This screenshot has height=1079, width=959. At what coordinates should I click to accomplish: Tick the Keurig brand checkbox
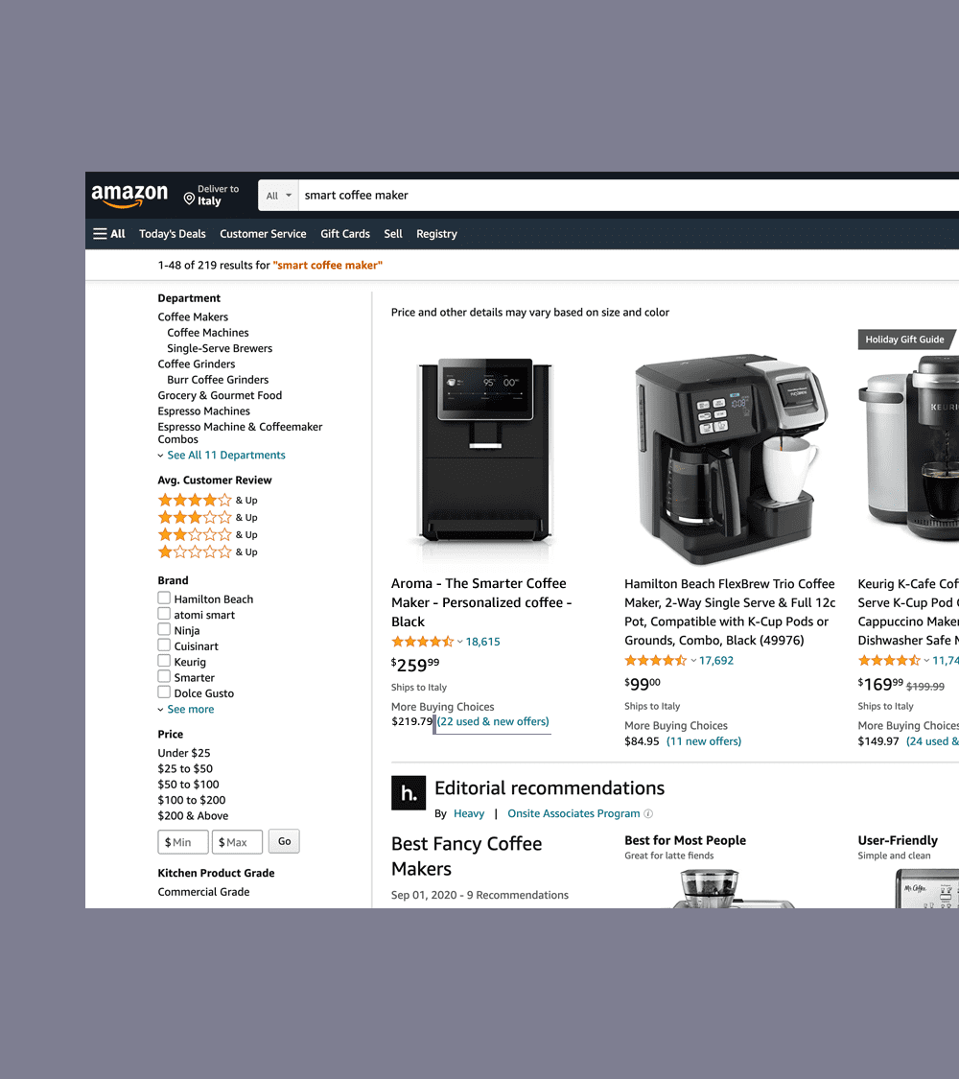pos(164,661)
